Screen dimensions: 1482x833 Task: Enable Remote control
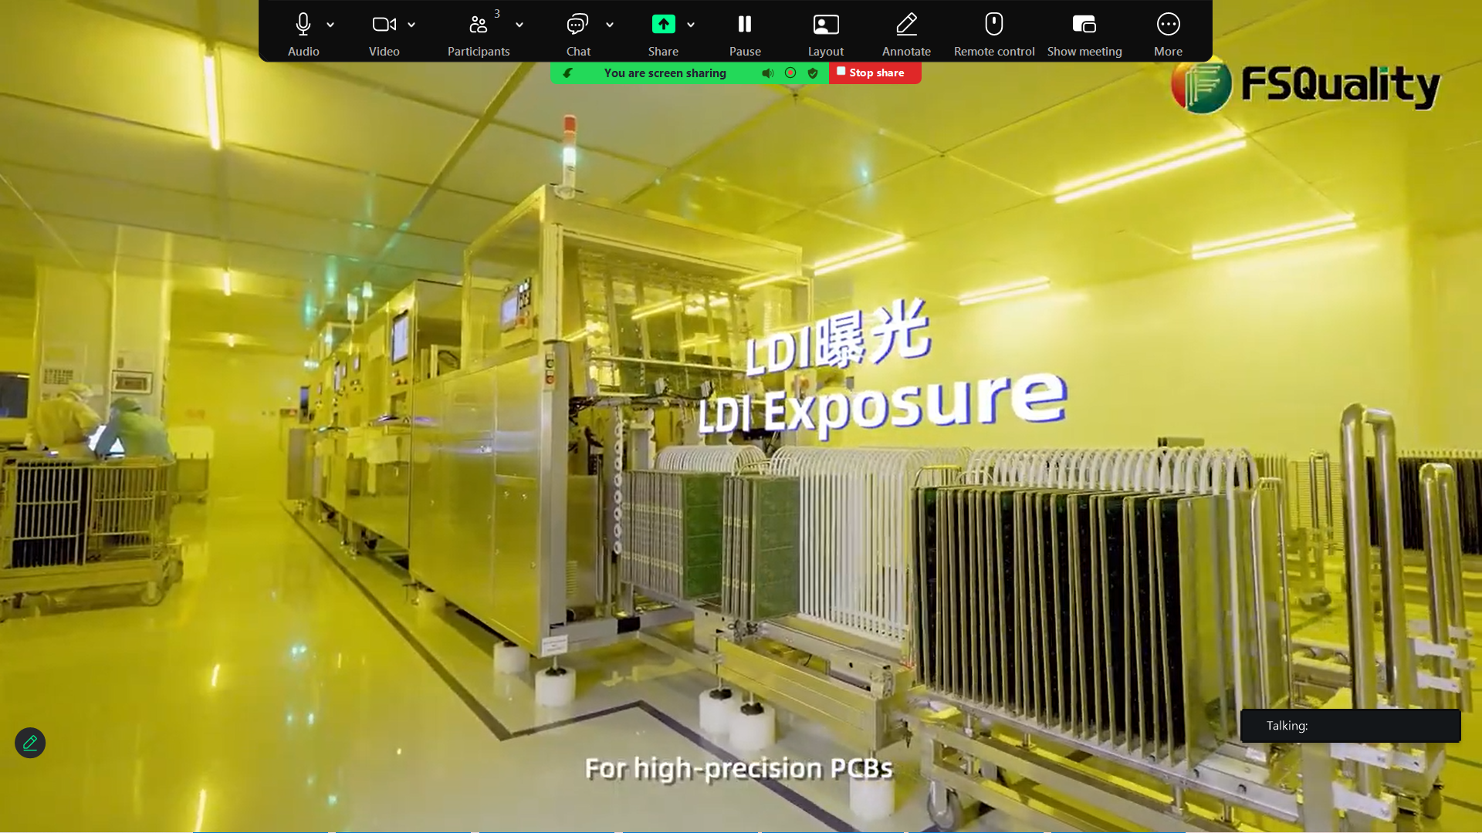tap(993, 25)
